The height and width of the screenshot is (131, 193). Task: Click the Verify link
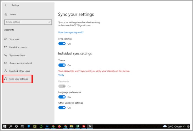(61, 75)
